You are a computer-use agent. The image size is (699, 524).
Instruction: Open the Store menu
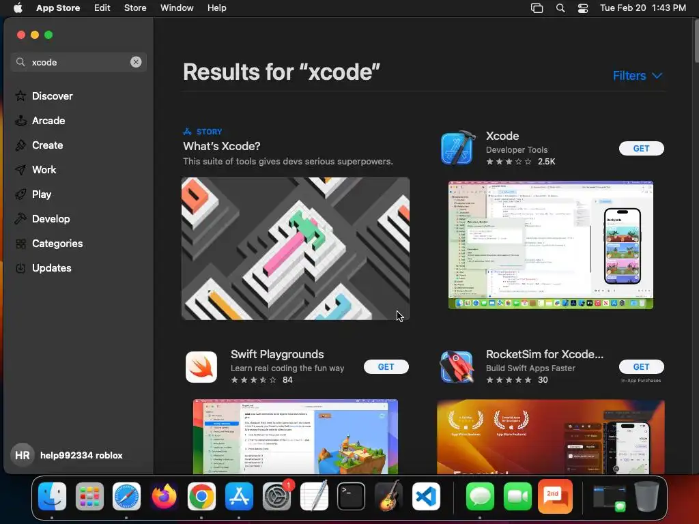coord(135,8)
